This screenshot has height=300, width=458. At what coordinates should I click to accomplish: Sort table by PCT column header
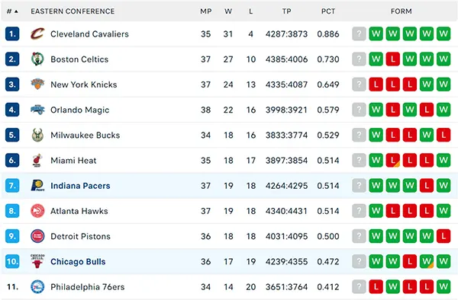pos(328,11)
